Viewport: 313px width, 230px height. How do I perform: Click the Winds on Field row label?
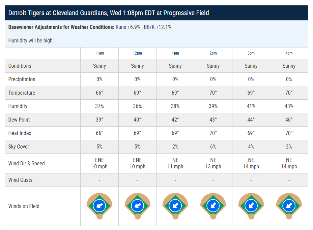point(24,206)
